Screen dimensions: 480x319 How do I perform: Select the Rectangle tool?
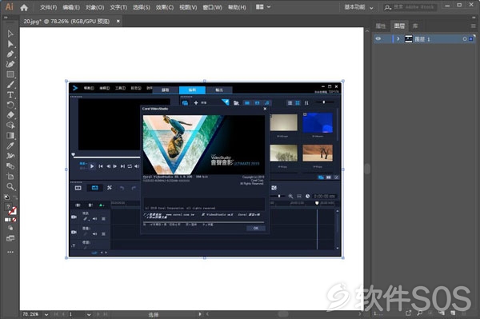pyautogui.click(x=10, y=74)
